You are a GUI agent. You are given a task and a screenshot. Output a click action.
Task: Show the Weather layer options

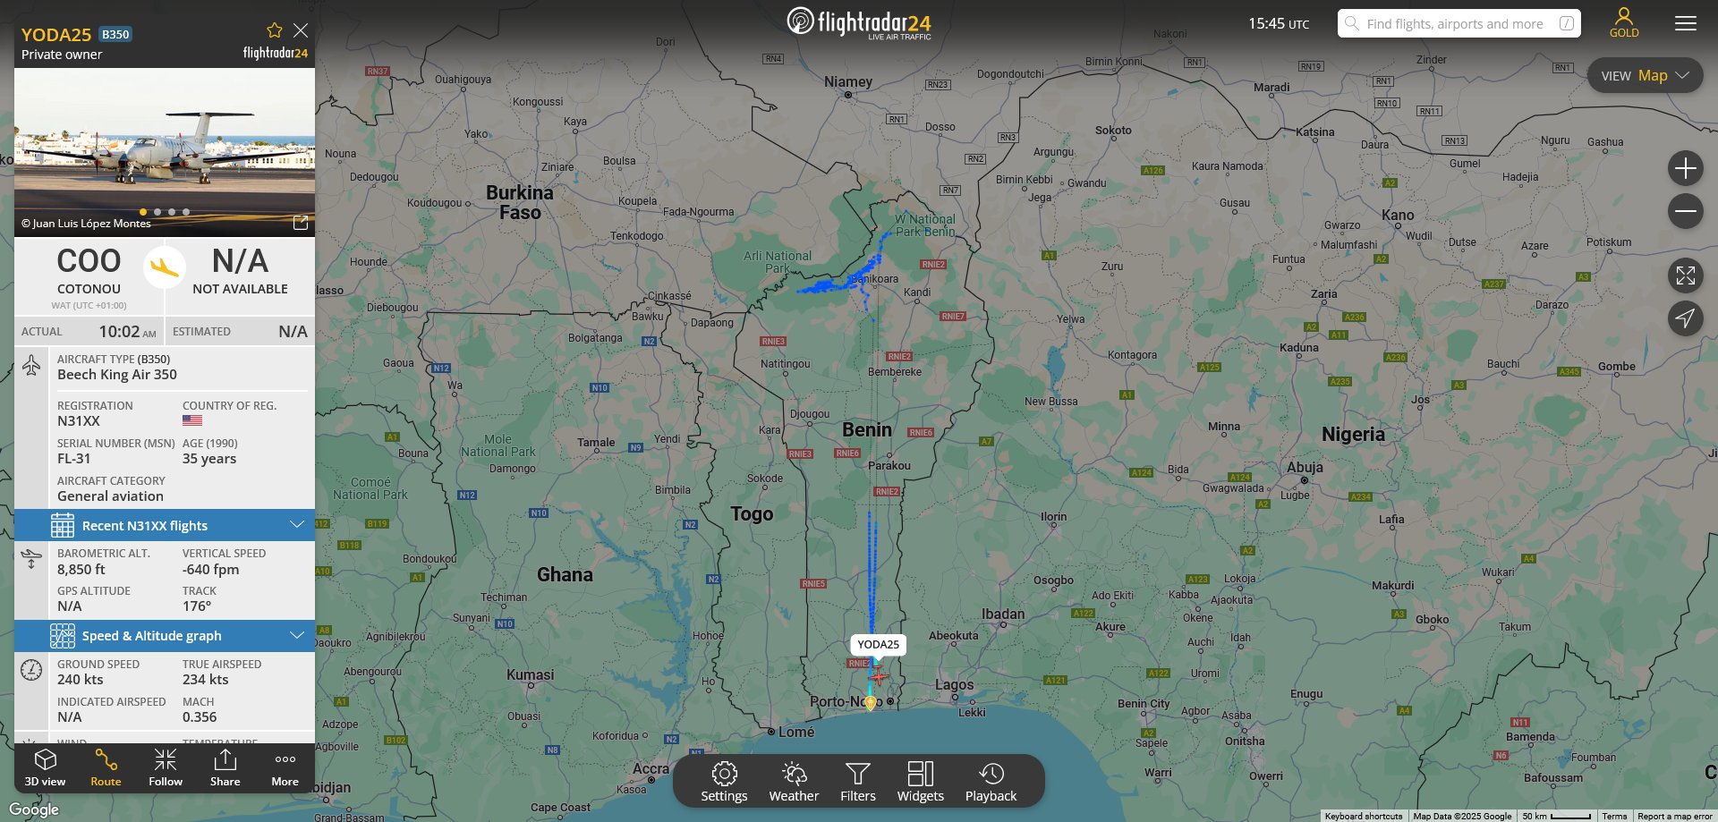pyautogui.click(x=794, y=782)
